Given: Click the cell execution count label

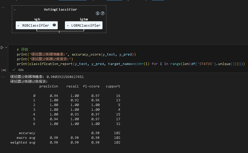Looking at the screenshot, I should pyautogui.click(x=4, y=70).
